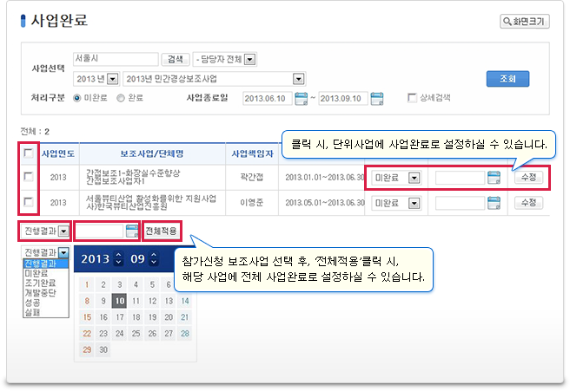This screenshot has height=391, width=570.
Task: Select 미완료 in the dropdown list
Action: (46, 273)
